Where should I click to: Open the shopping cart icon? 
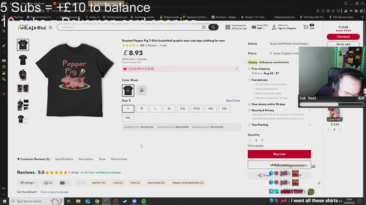[x=306, y=27]
